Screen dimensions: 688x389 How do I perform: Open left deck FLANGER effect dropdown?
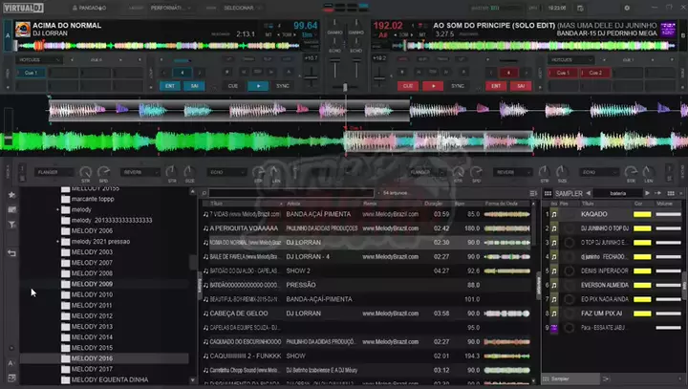pyautogui.click(x=54, y=172)
